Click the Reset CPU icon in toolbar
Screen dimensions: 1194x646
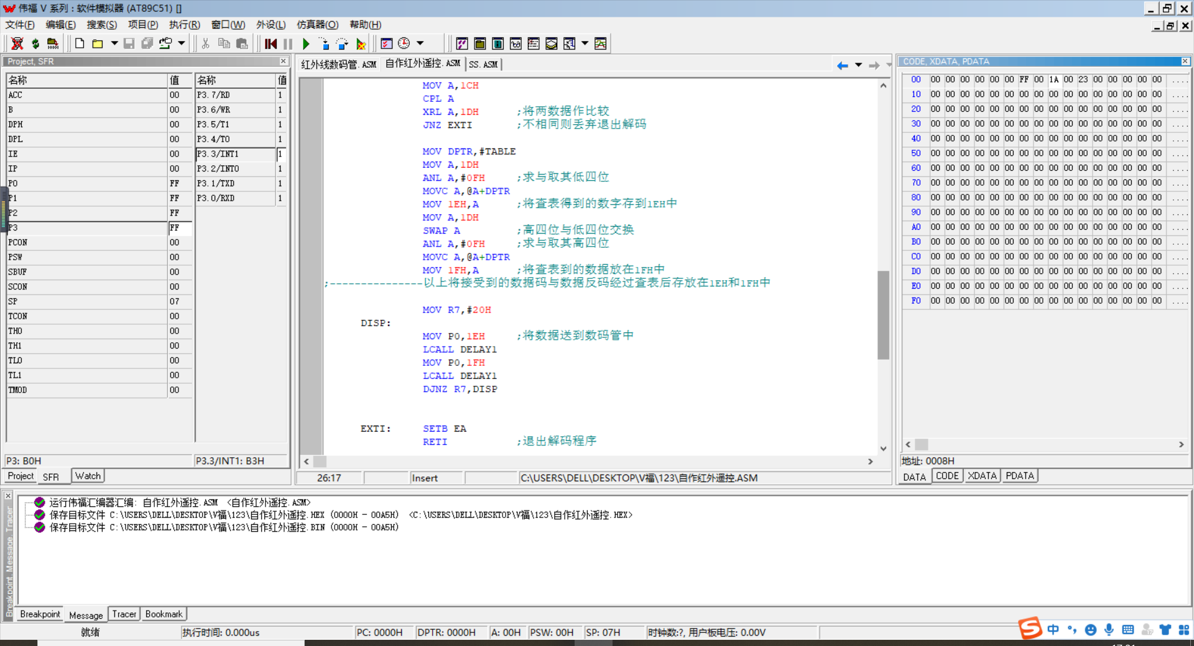tap(271, 43)
